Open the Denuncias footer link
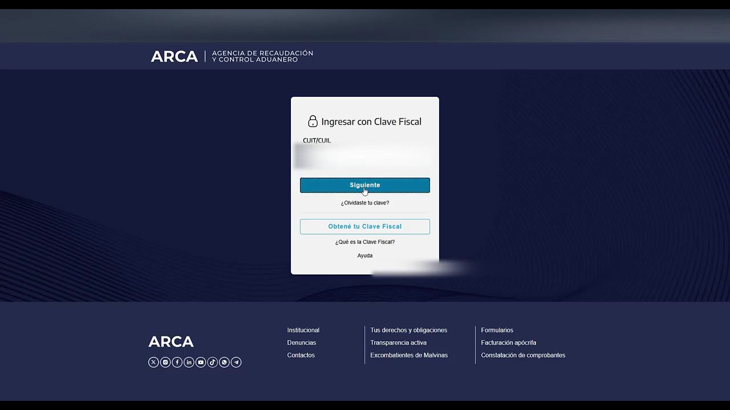Viewport: 730px width, 410px height. pyautogui.click(x=302, y=343)
